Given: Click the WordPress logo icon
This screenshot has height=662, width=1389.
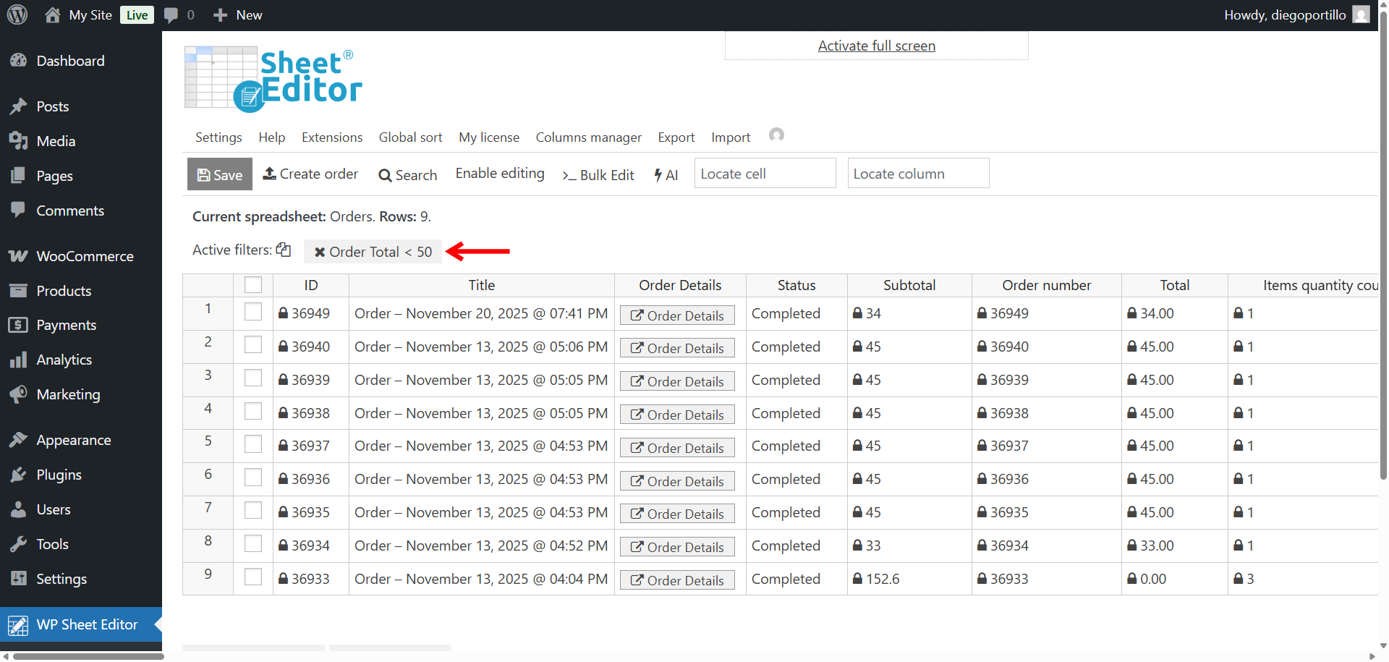Looking at the screenshot, I should pos(17,14).
